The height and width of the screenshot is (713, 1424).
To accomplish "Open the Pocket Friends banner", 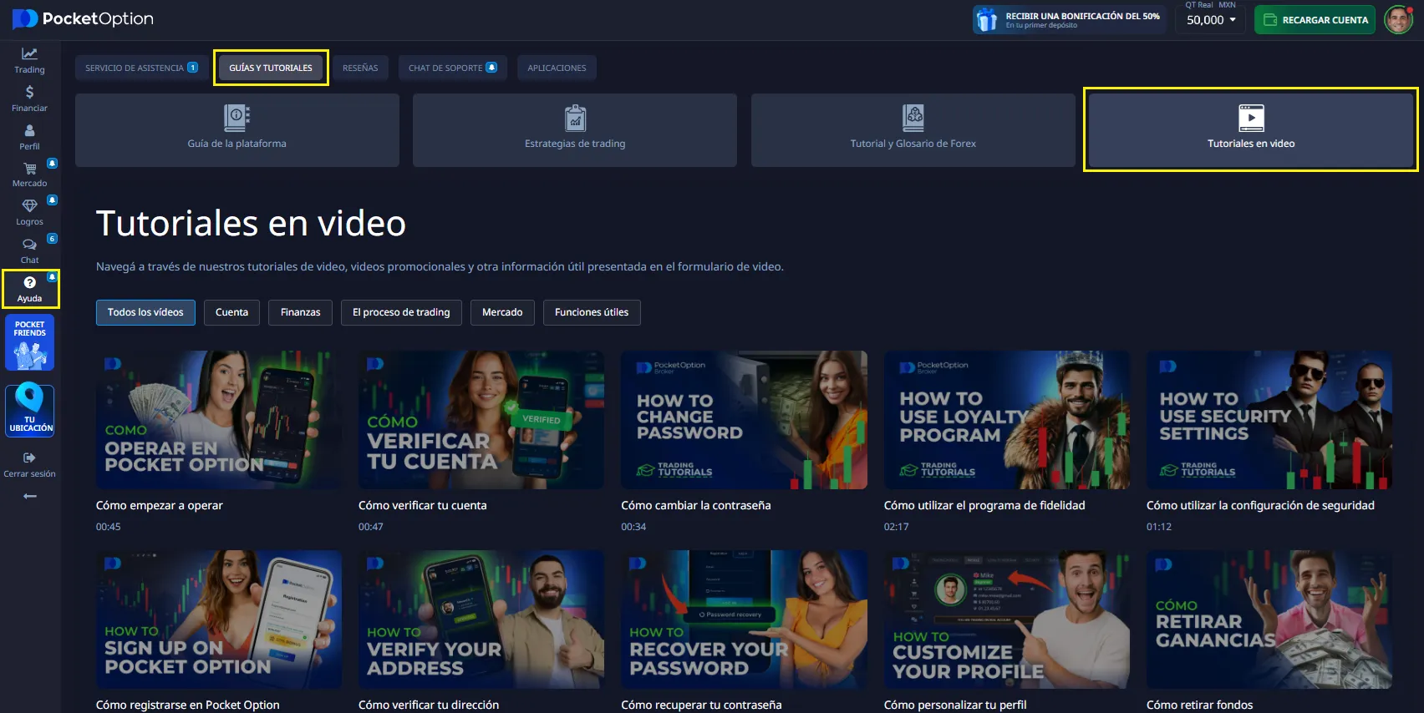I will pos(30,342).
